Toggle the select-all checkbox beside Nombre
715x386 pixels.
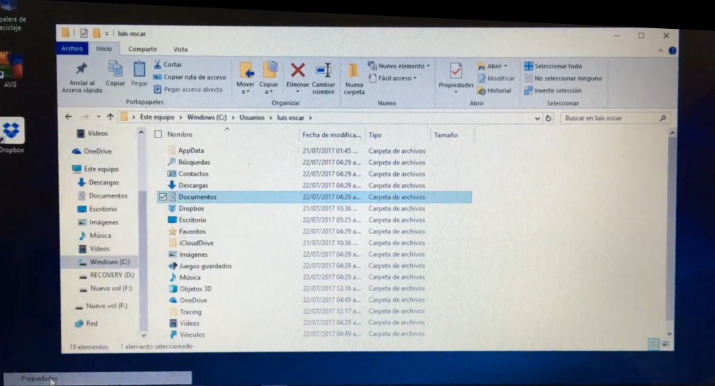tap(158, 134)
